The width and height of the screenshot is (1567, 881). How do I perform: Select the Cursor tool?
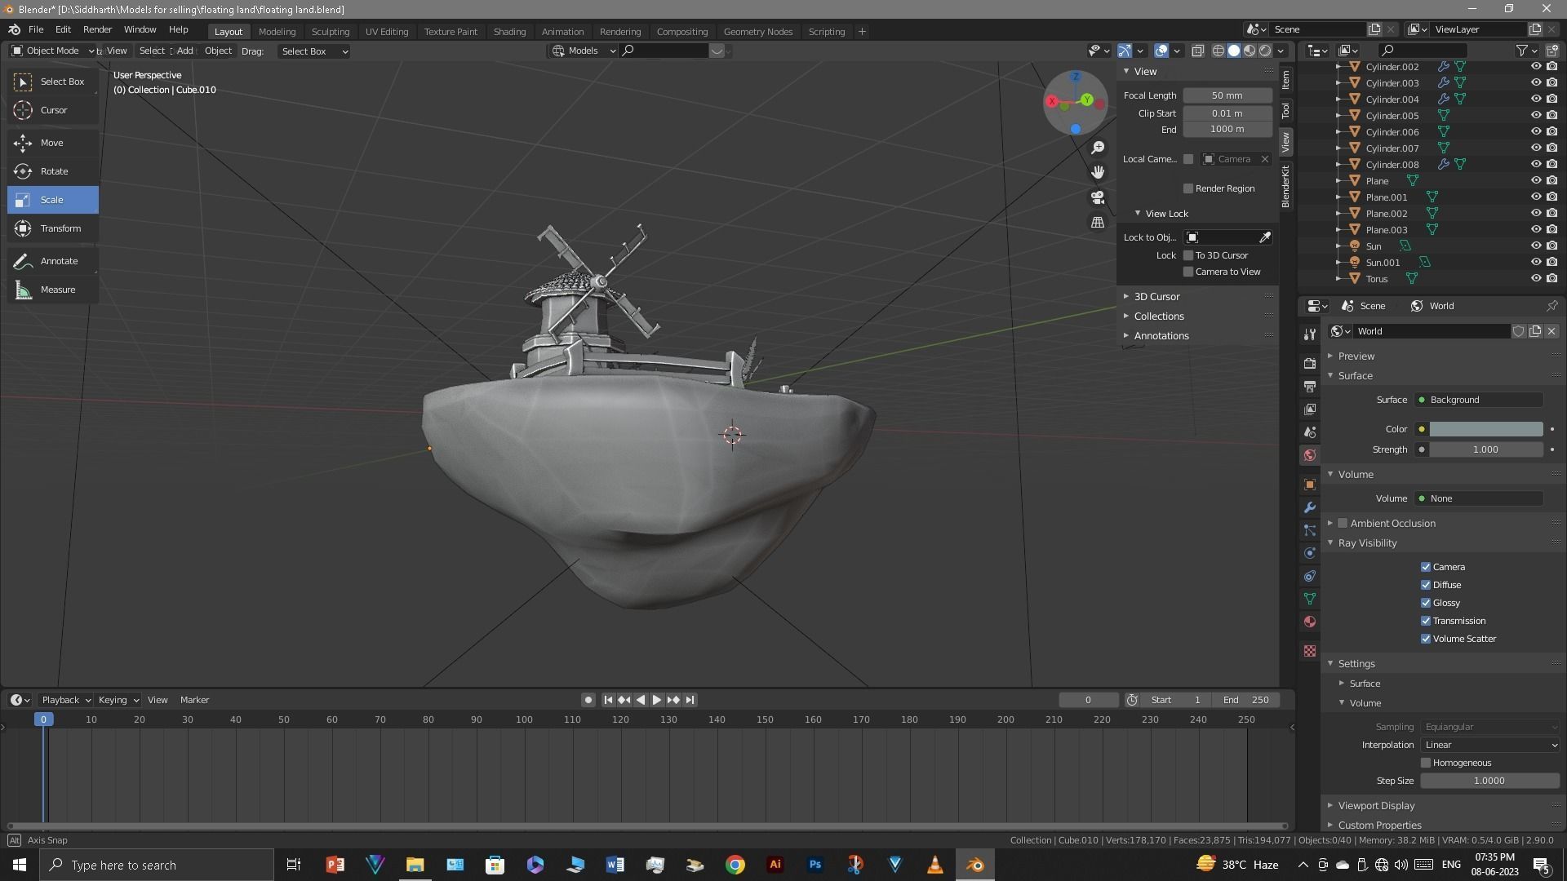(x=53, y=110)
